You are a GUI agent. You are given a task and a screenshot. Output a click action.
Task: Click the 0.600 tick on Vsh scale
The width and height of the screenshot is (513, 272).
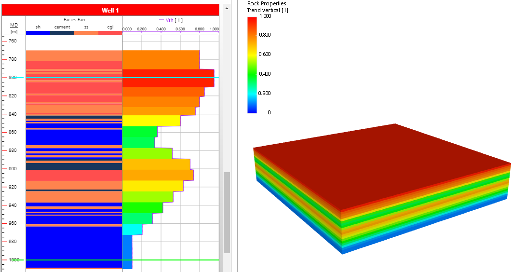(180, 29)
